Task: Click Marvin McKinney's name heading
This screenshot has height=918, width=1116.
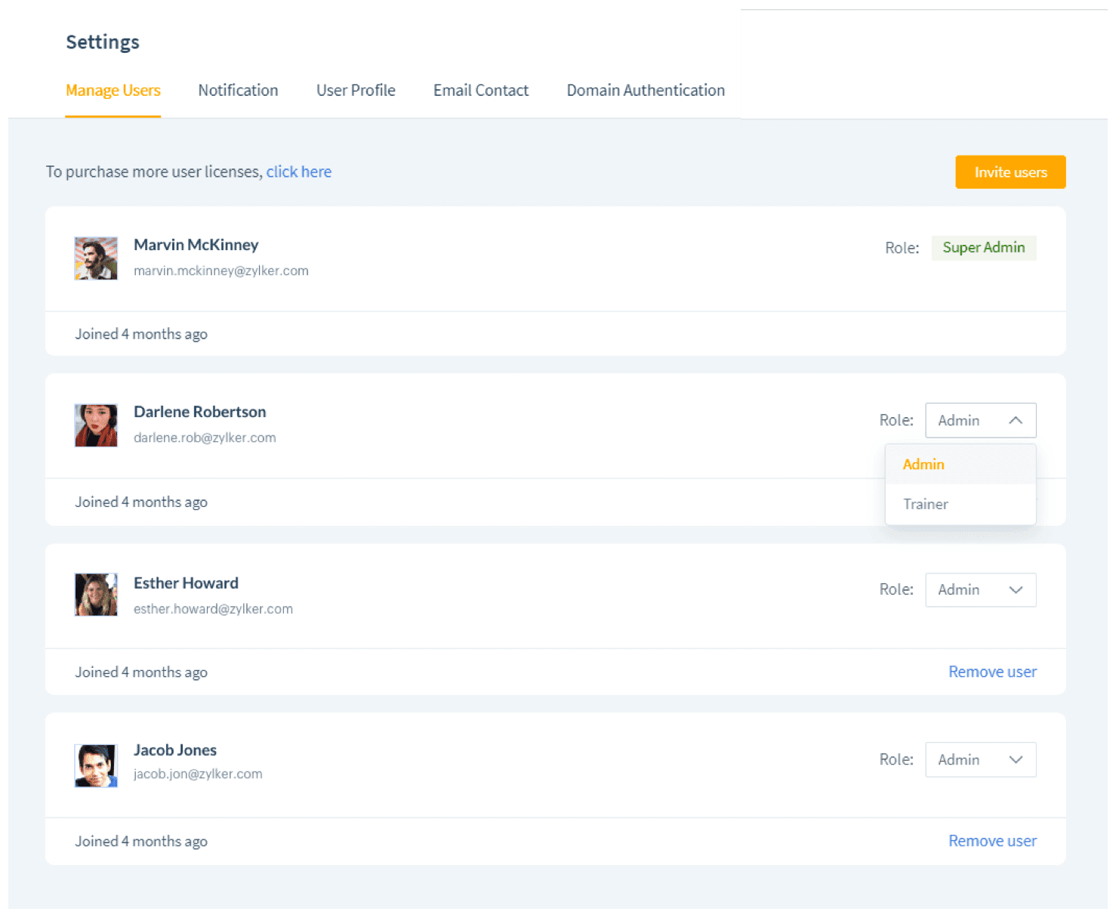Action: tap(196, 245)
